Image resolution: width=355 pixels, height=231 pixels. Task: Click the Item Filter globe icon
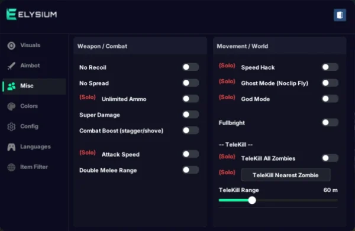point(11,167)
